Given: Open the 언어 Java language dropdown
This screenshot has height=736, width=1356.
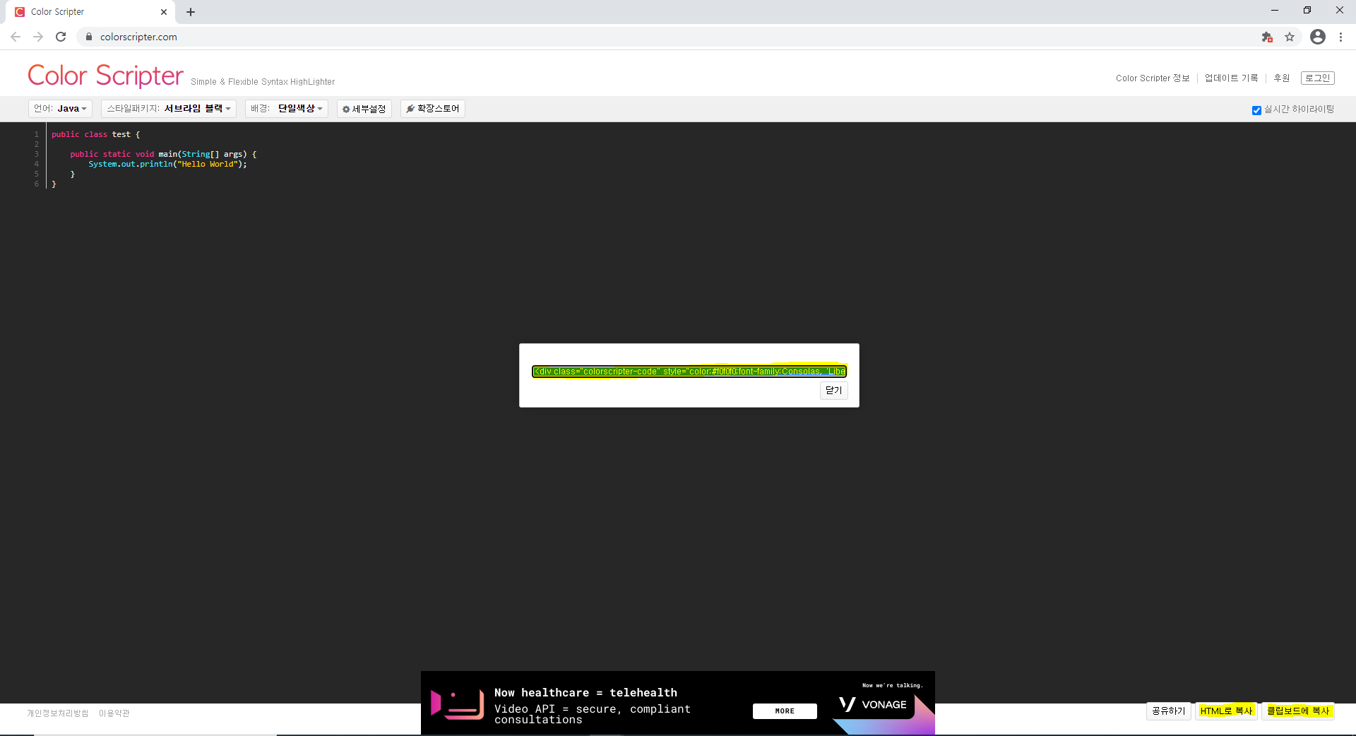Looking at the screenshot, I should pyautogui.click(x=61, y=108).
